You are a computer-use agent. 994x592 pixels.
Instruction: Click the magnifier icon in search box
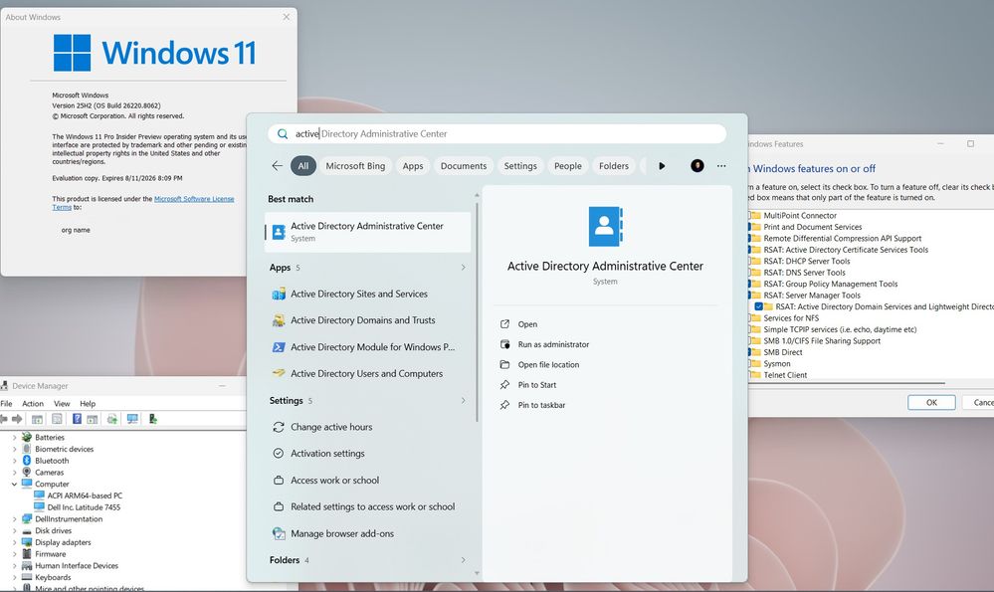283,133
